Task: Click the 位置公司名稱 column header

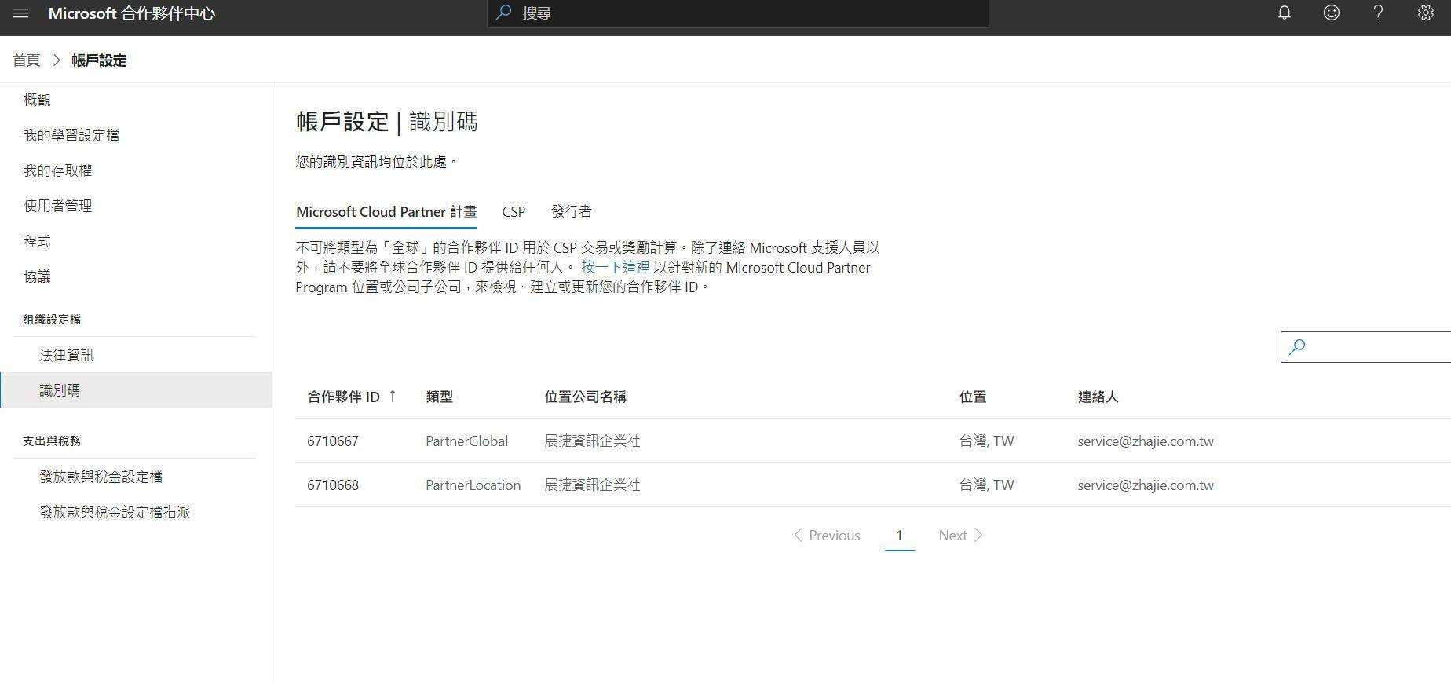Action: [x=585, y=397]
